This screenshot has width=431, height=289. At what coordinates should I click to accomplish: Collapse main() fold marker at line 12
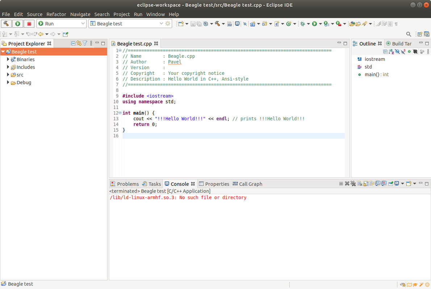click(120, 113)
